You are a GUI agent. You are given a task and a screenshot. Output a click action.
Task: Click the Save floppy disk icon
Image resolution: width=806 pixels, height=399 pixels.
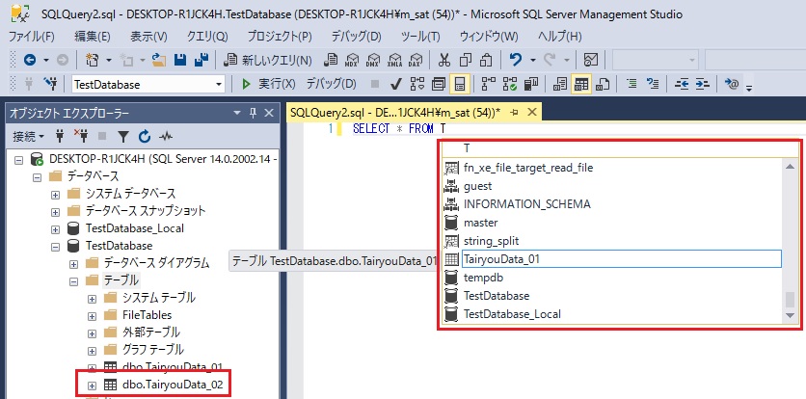[x=180, y=60]
